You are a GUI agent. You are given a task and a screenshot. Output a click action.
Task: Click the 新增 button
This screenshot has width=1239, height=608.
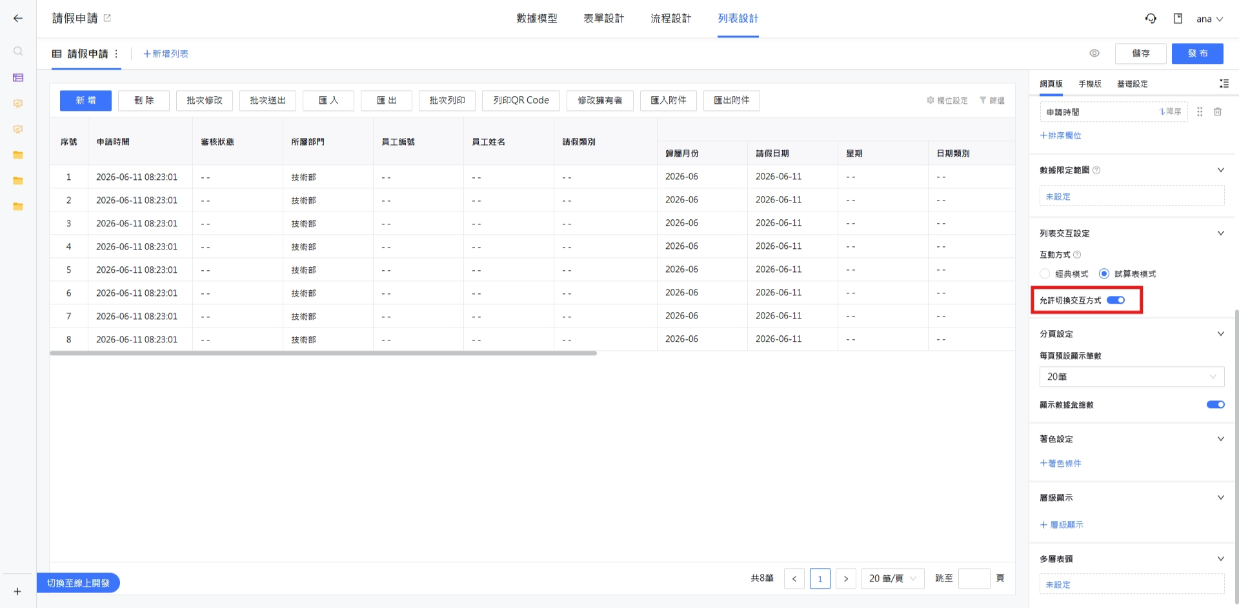pos(86,101)
